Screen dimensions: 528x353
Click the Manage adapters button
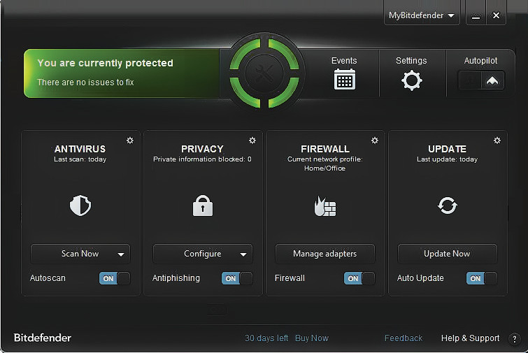[324, 254]
